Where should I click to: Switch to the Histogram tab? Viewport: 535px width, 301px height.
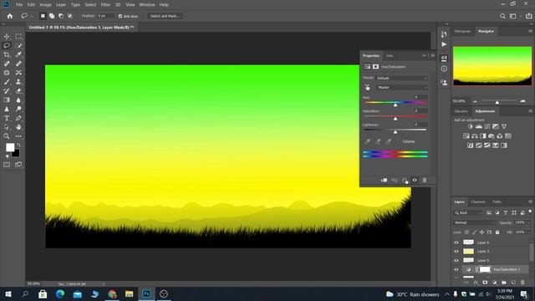(x=462, y=31)
